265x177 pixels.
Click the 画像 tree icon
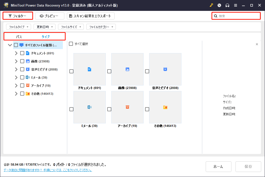(x=28, y=61)
